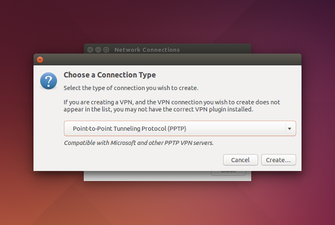Click the Network Connections window body below dialog
The height and width of the screenshot is (225, 335).
click(x=148, y=176)
